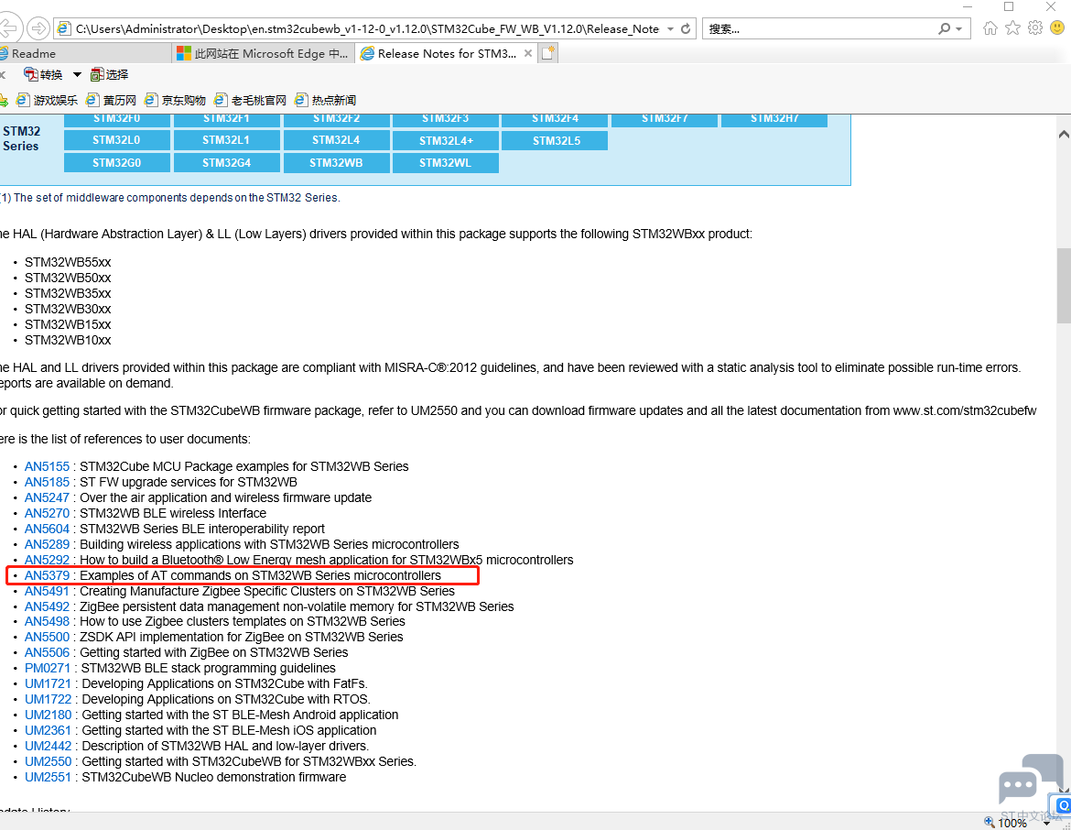Open the AN5491 link
The height and width of the screenshot is (830, 1071).
pos(47,591)
